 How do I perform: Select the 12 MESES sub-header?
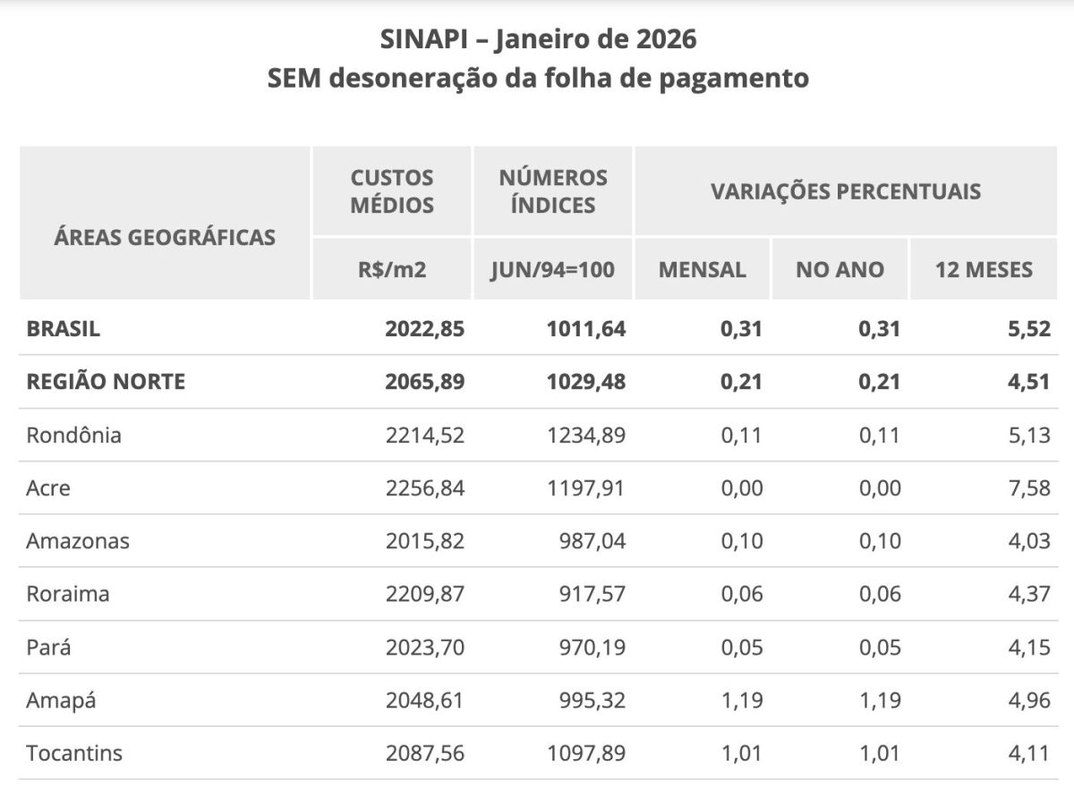point(984,270)
